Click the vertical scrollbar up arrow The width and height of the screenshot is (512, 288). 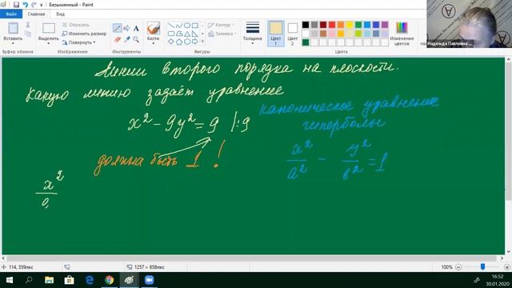509,60
